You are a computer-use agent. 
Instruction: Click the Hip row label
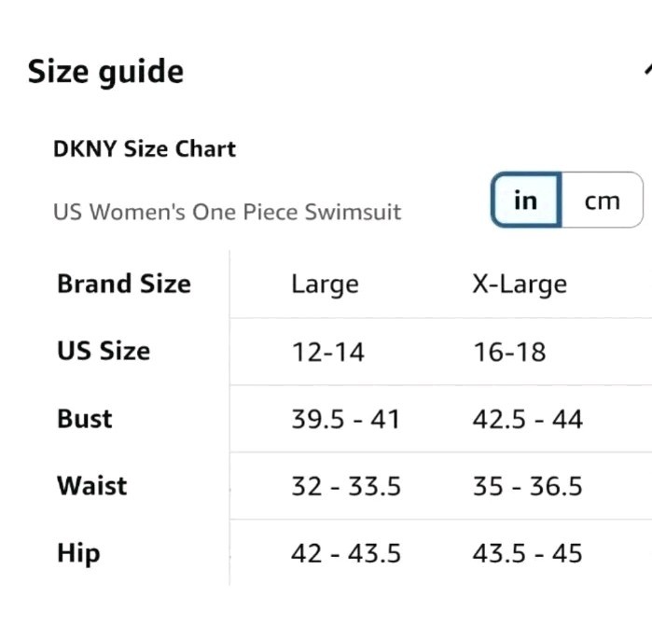click(x=78, y=553)
